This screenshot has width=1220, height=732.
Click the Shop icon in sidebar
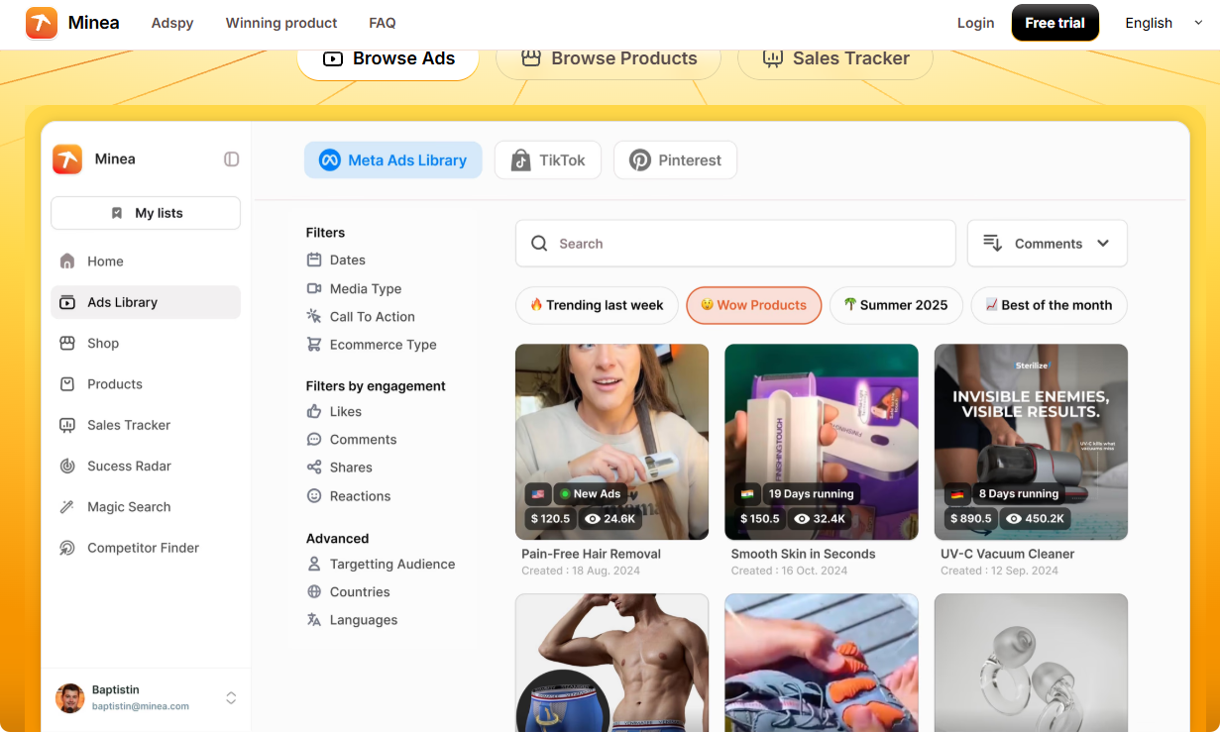[x=67, y=344]
